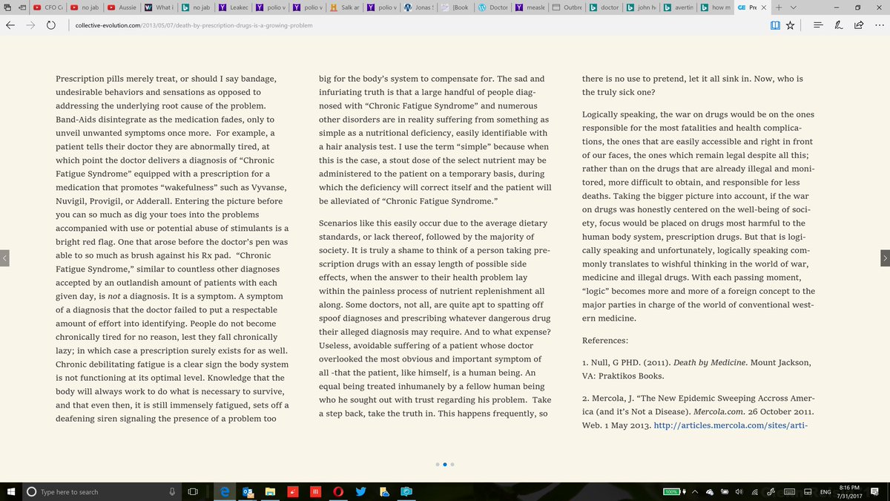Switch to the 'CFO' YouTube tab

point(49,7)
